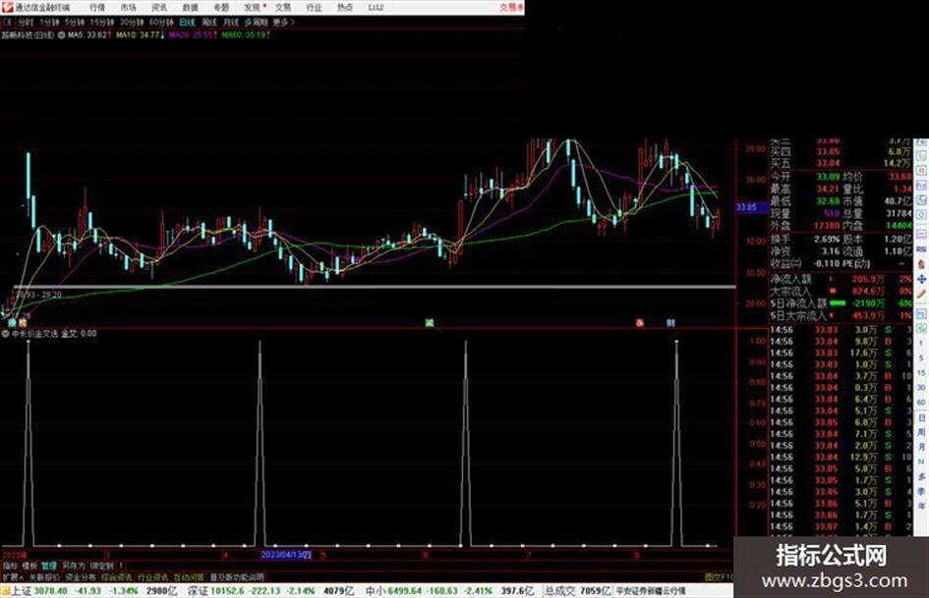Open the 行情 menu
The width and height of the screenshot is (929, 598).
pos(97,7)
